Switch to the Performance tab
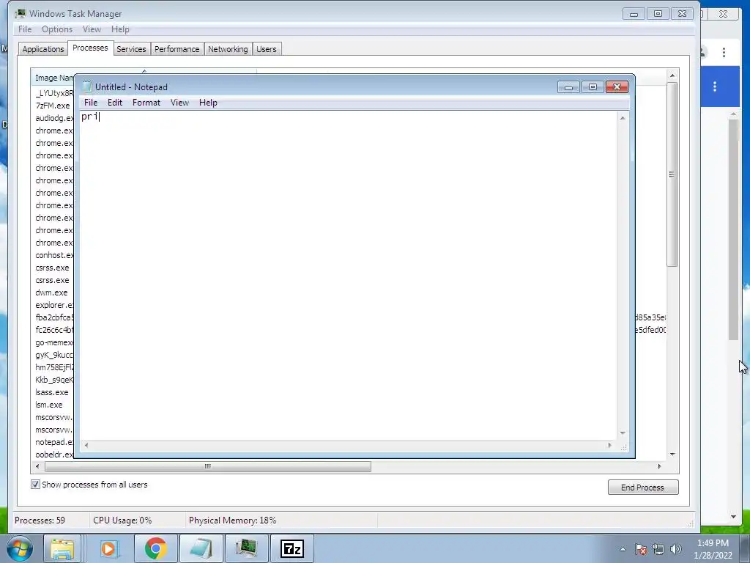The image size is (750, 563). (x=177, y=49)
